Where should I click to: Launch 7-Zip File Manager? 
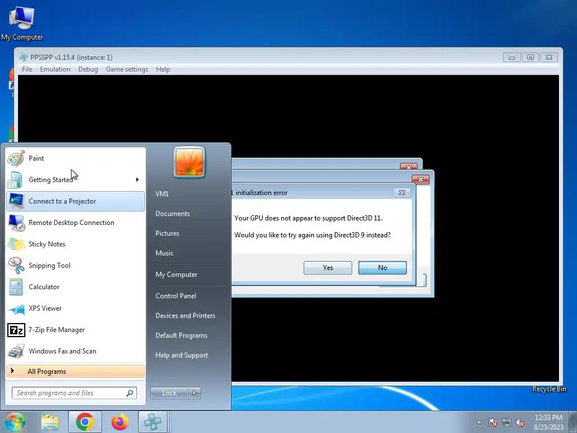coord(76,329)
